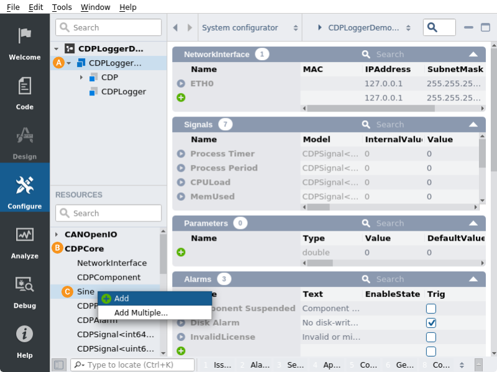Click the magnifier search button in toolbar
497x372 pixels.
click(x=439, y=28)
